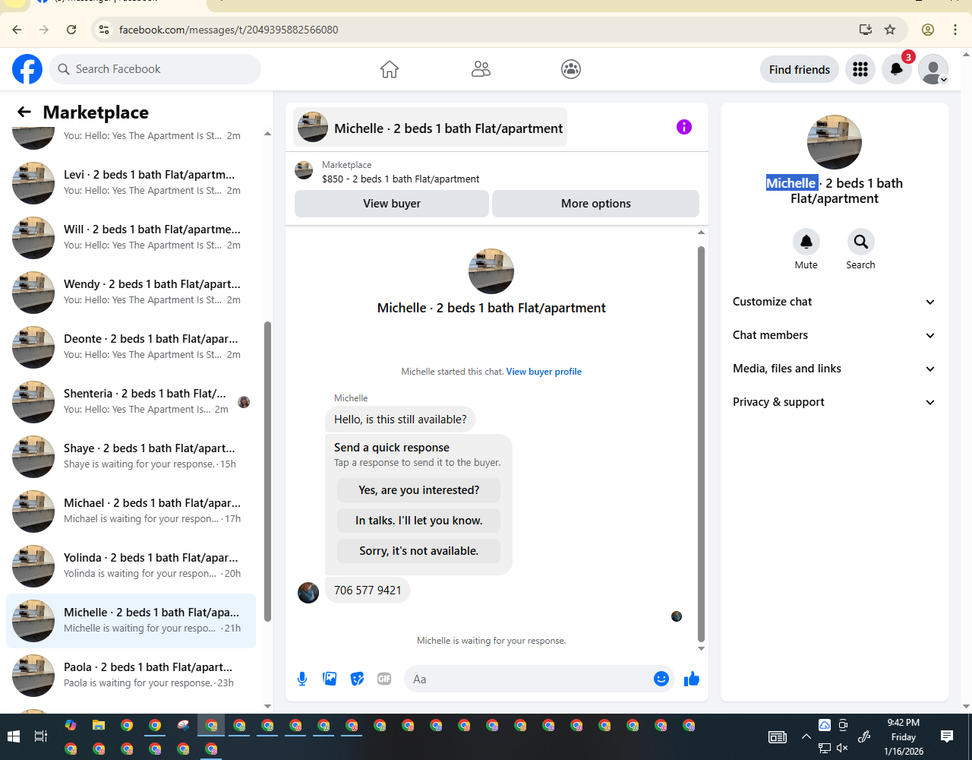
Task: Open the Windows notification center icon
Action: tap(947, 736)
